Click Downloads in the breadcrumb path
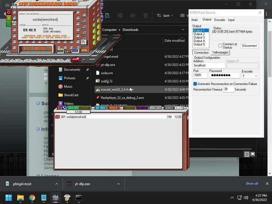Screen dimensions: 272x204 point(130,30)
